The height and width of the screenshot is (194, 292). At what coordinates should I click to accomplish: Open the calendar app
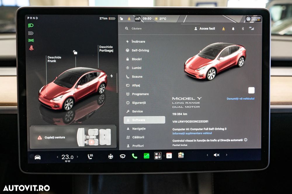169,155
